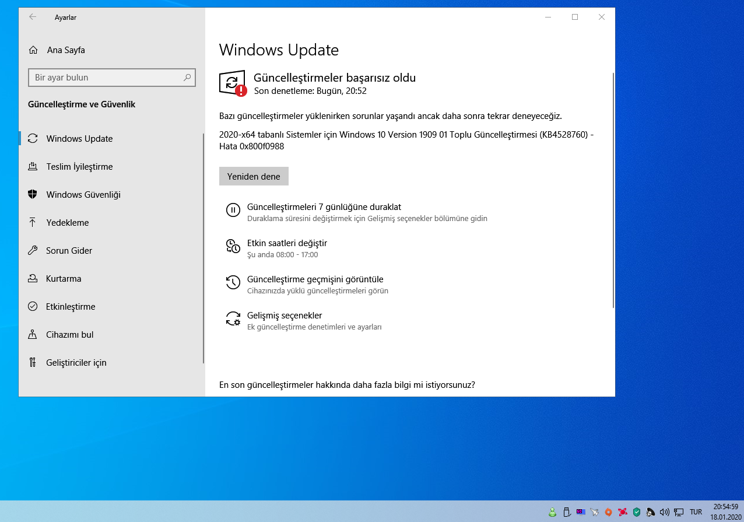Click the red atom-shaped tray icon

pos(623,512)
